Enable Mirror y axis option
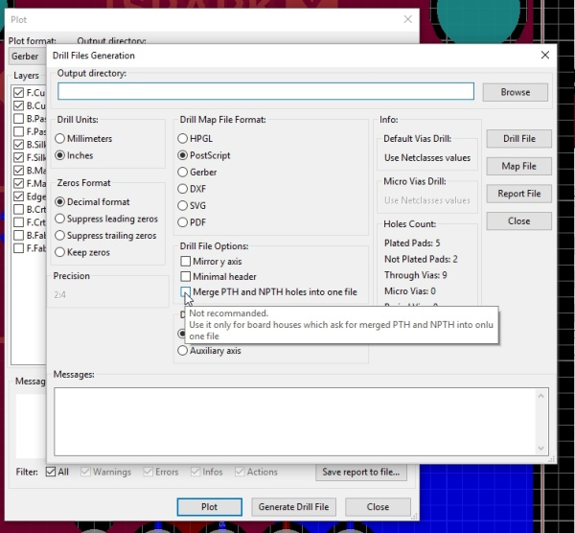This screenshot has width=575, height=533. [211, 262]
